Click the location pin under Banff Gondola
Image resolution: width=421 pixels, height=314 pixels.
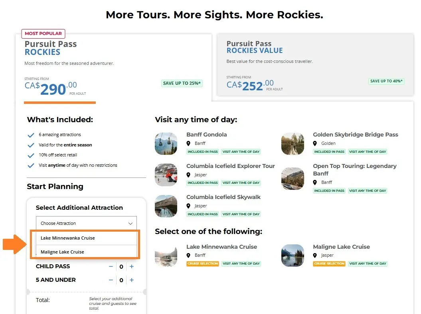point(188,143)
